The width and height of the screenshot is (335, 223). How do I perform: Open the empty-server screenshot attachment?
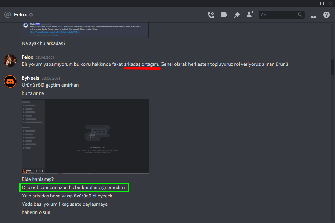point(86,136)
